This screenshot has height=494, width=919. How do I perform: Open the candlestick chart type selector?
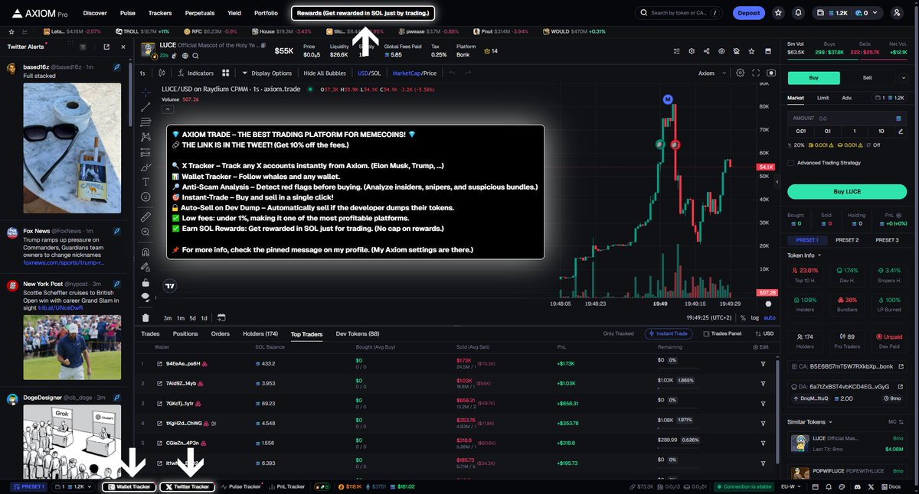click(x=162, y=73)
